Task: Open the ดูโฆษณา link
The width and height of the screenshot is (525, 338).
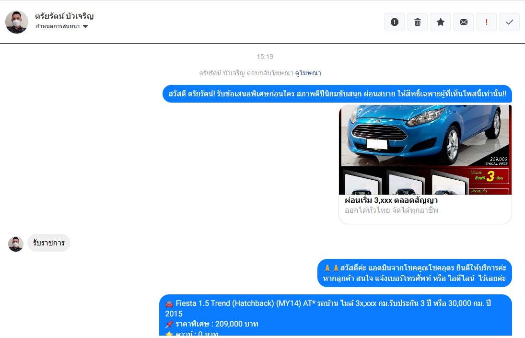Action: click(x=308, y=73)
